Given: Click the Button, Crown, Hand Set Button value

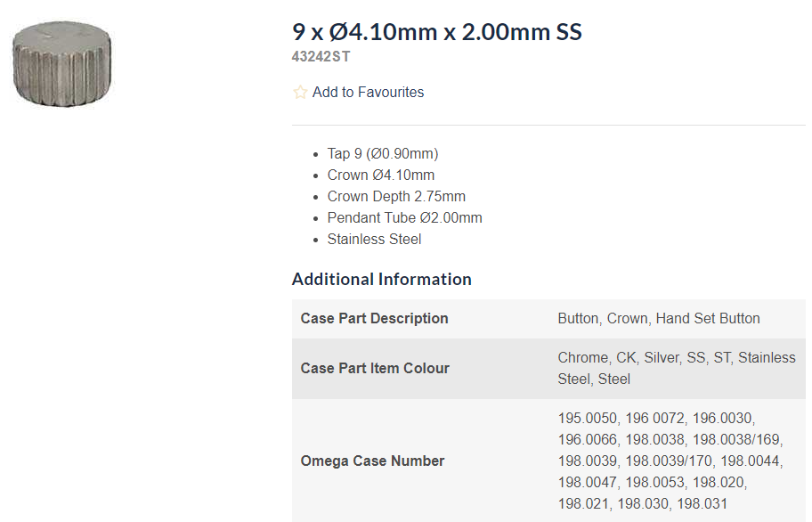Looking at the screenshot, I should click(659, 318).
